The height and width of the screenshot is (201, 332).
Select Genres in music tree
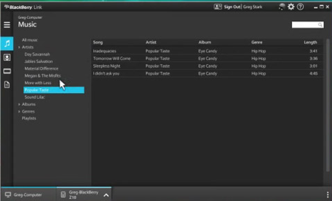click(x=28, y=112)
